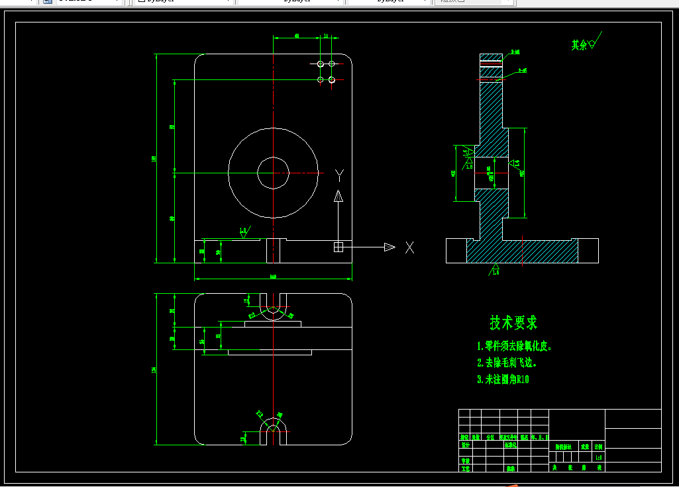This screenshot has width=679, height=487.
Task: Click the note 2.去除毛刺飞边。
Action: pyautogui.click(x=507, y=363)
